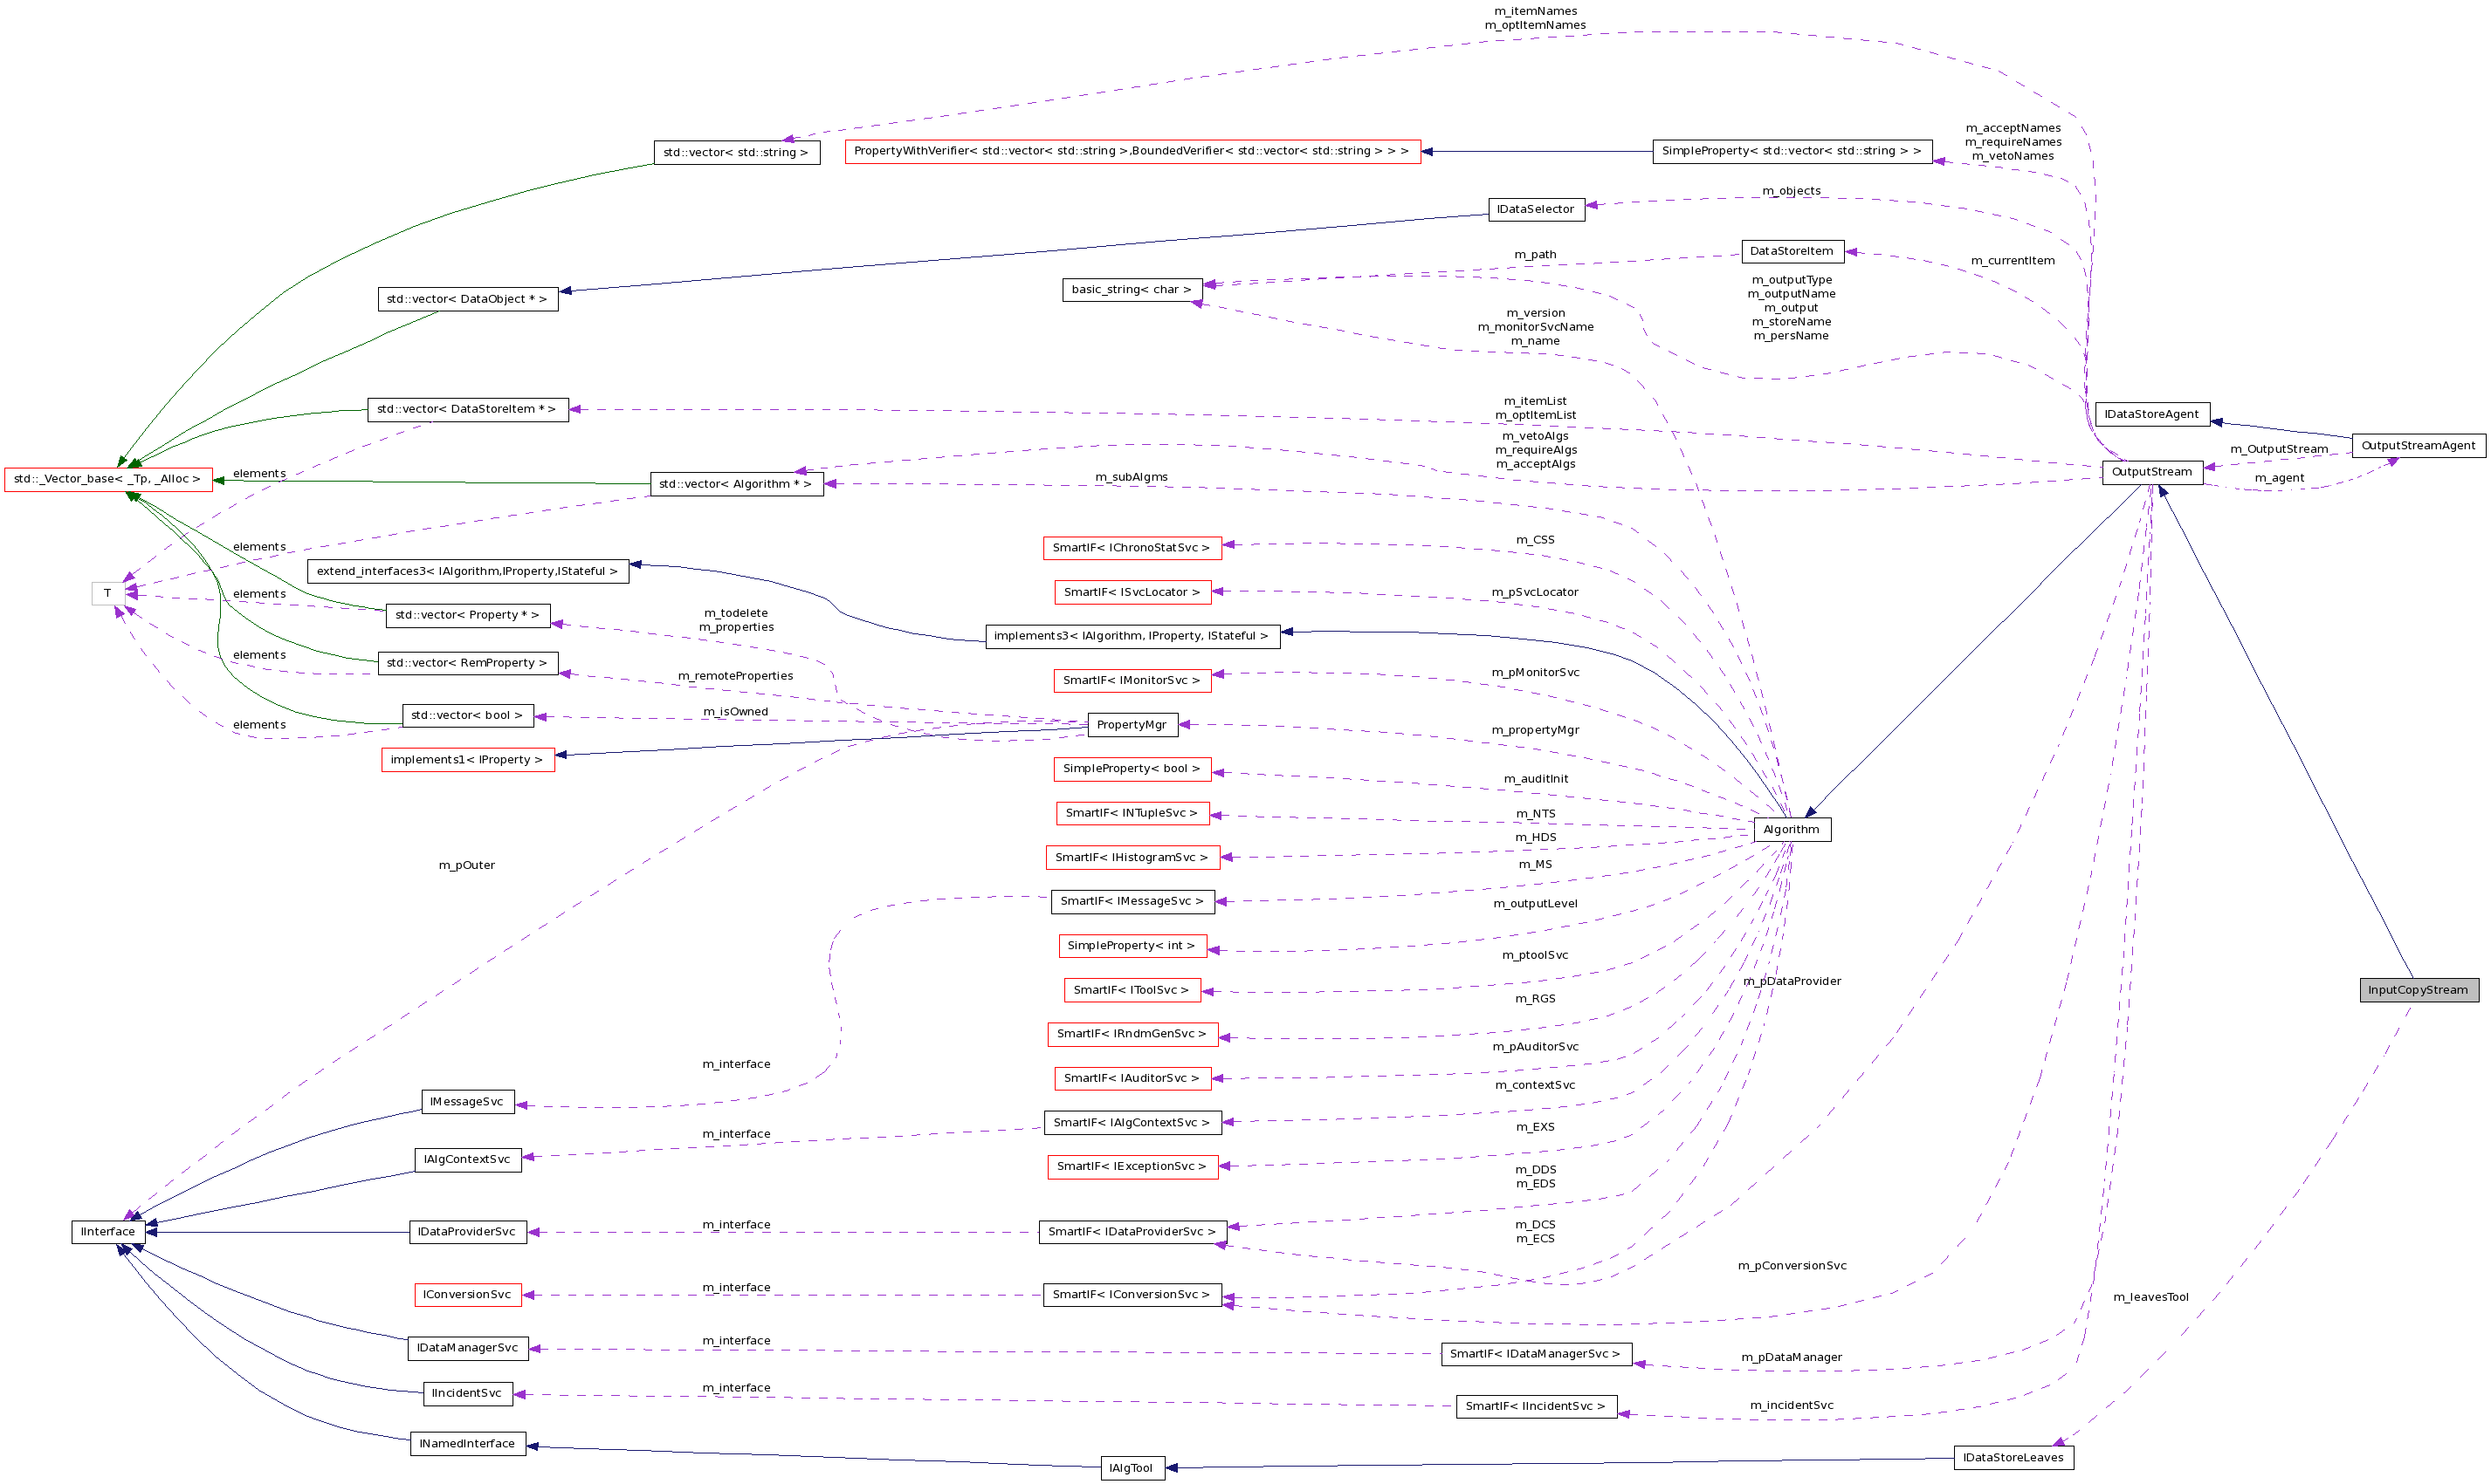This screenshot has height=1484, width=2491.
Task: Click the IDataSelector node
Action: (1536, 208)
